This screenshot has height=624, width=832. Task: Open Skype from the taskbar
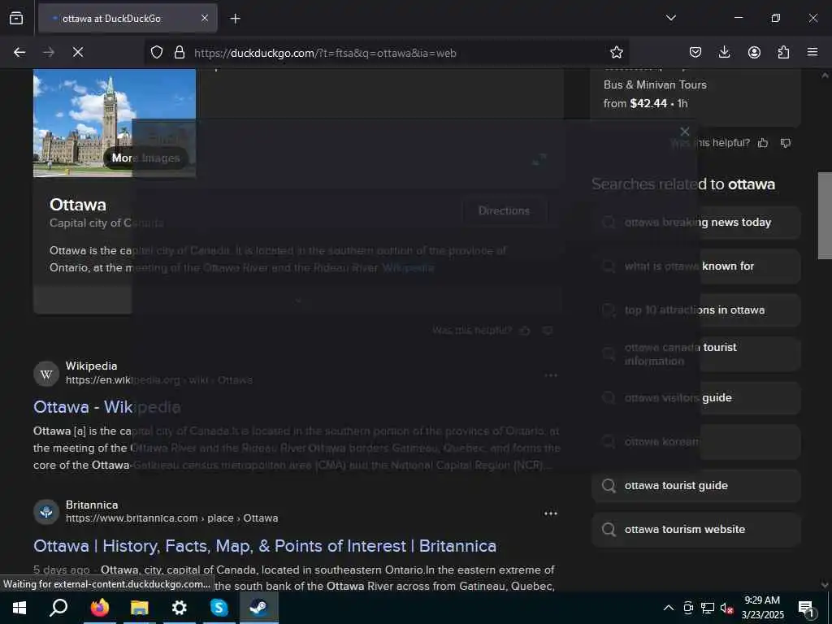219,608
